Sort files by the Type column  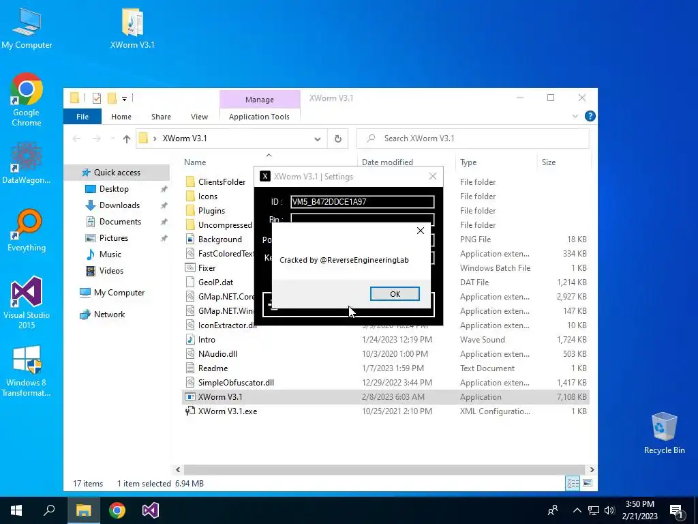click(x=468, y=162)
